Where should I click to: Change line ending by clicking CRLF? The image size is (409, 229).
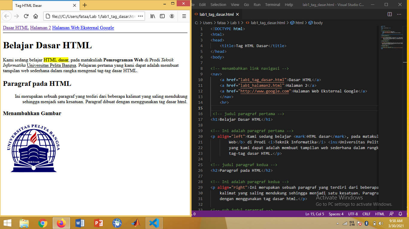coord(367,214)
